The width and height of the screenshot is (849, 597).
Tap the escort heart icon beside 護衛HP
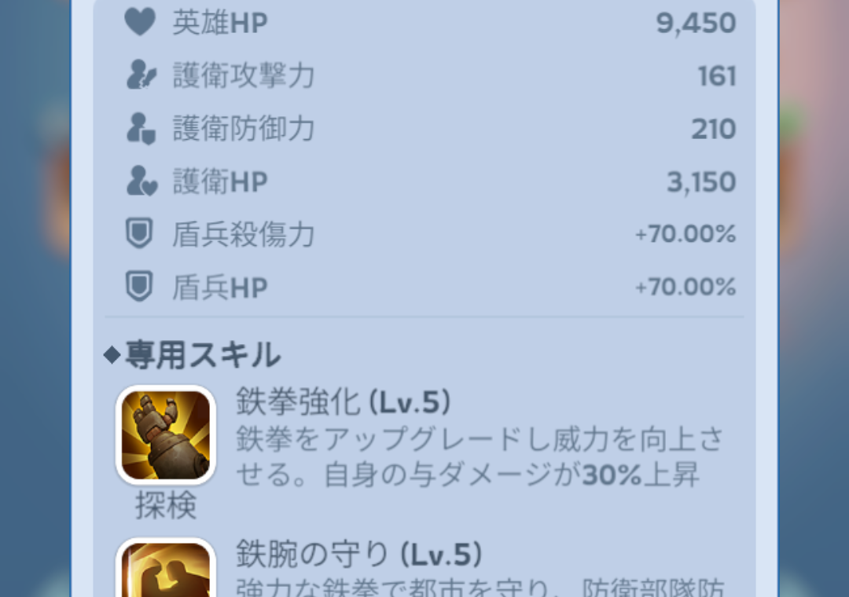[x=141, y=181]
